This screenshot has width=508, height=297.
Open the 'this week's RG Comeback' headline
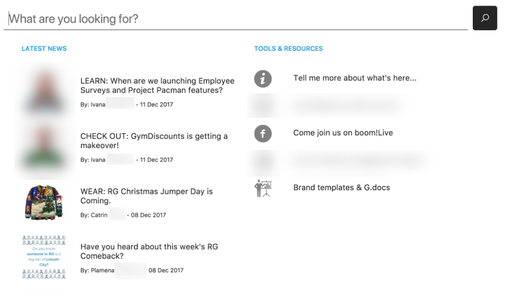149,251
